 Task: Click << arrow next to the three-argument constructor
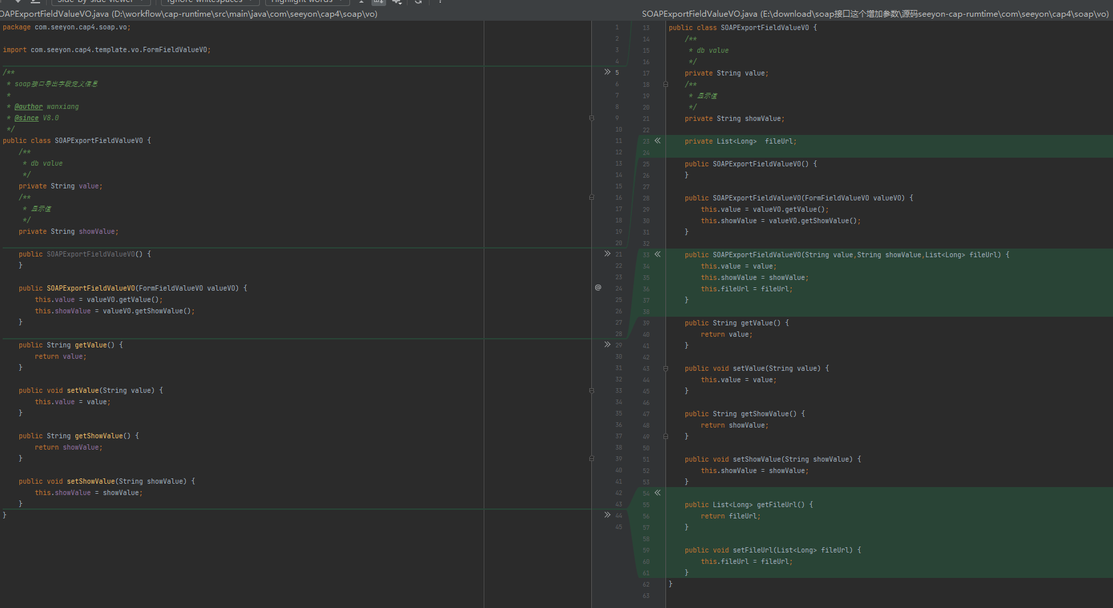click(658, 255)
